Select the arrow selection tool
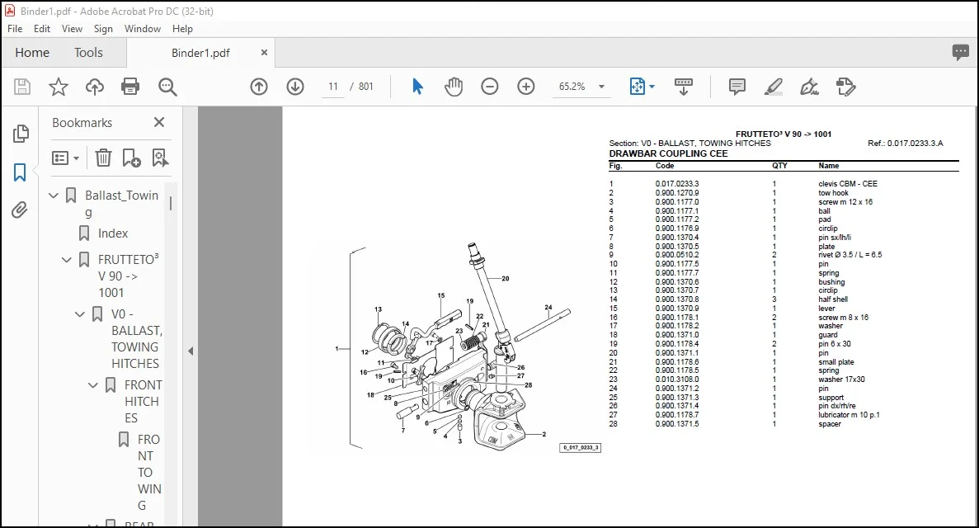The image size is (979, 528). pyautogui.click(x=417, y=87)
